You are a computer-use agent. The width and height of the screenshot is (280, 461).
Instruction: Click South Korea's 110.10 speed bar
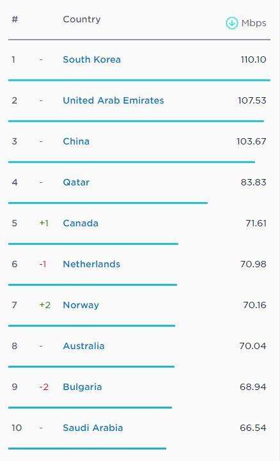tap(139, 80)
